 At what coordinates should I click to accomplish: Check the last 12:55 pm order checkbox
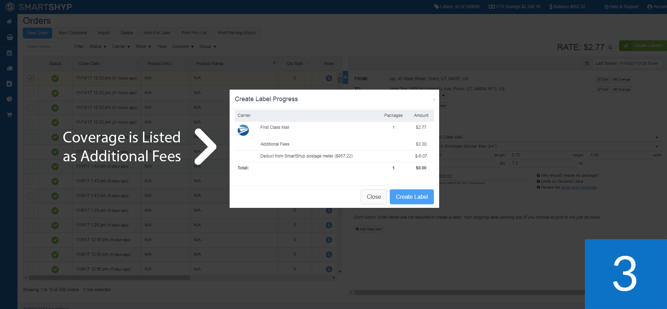(30, 269)
